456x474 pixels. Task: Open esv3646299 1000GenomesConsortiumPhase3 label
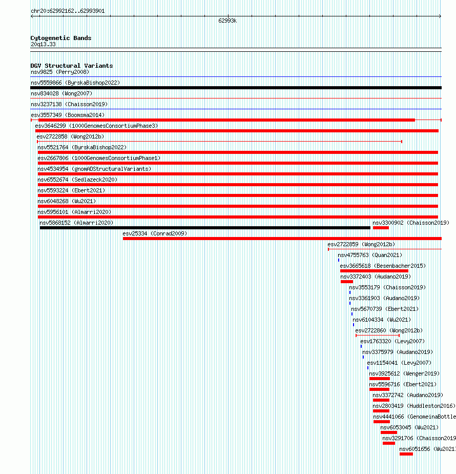(96, 126)
